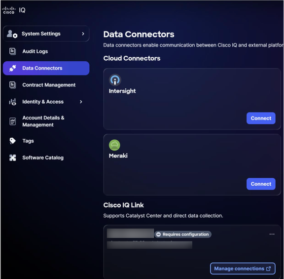Click the minus icon in Requires configuration badge
Viewport: 284px width, 279px height.
(158, 235)
